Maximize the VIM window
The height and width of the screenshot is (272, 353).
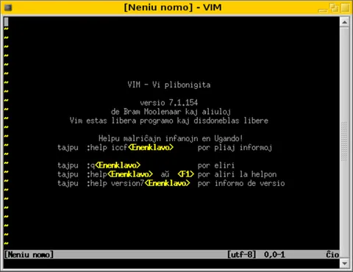334,7
